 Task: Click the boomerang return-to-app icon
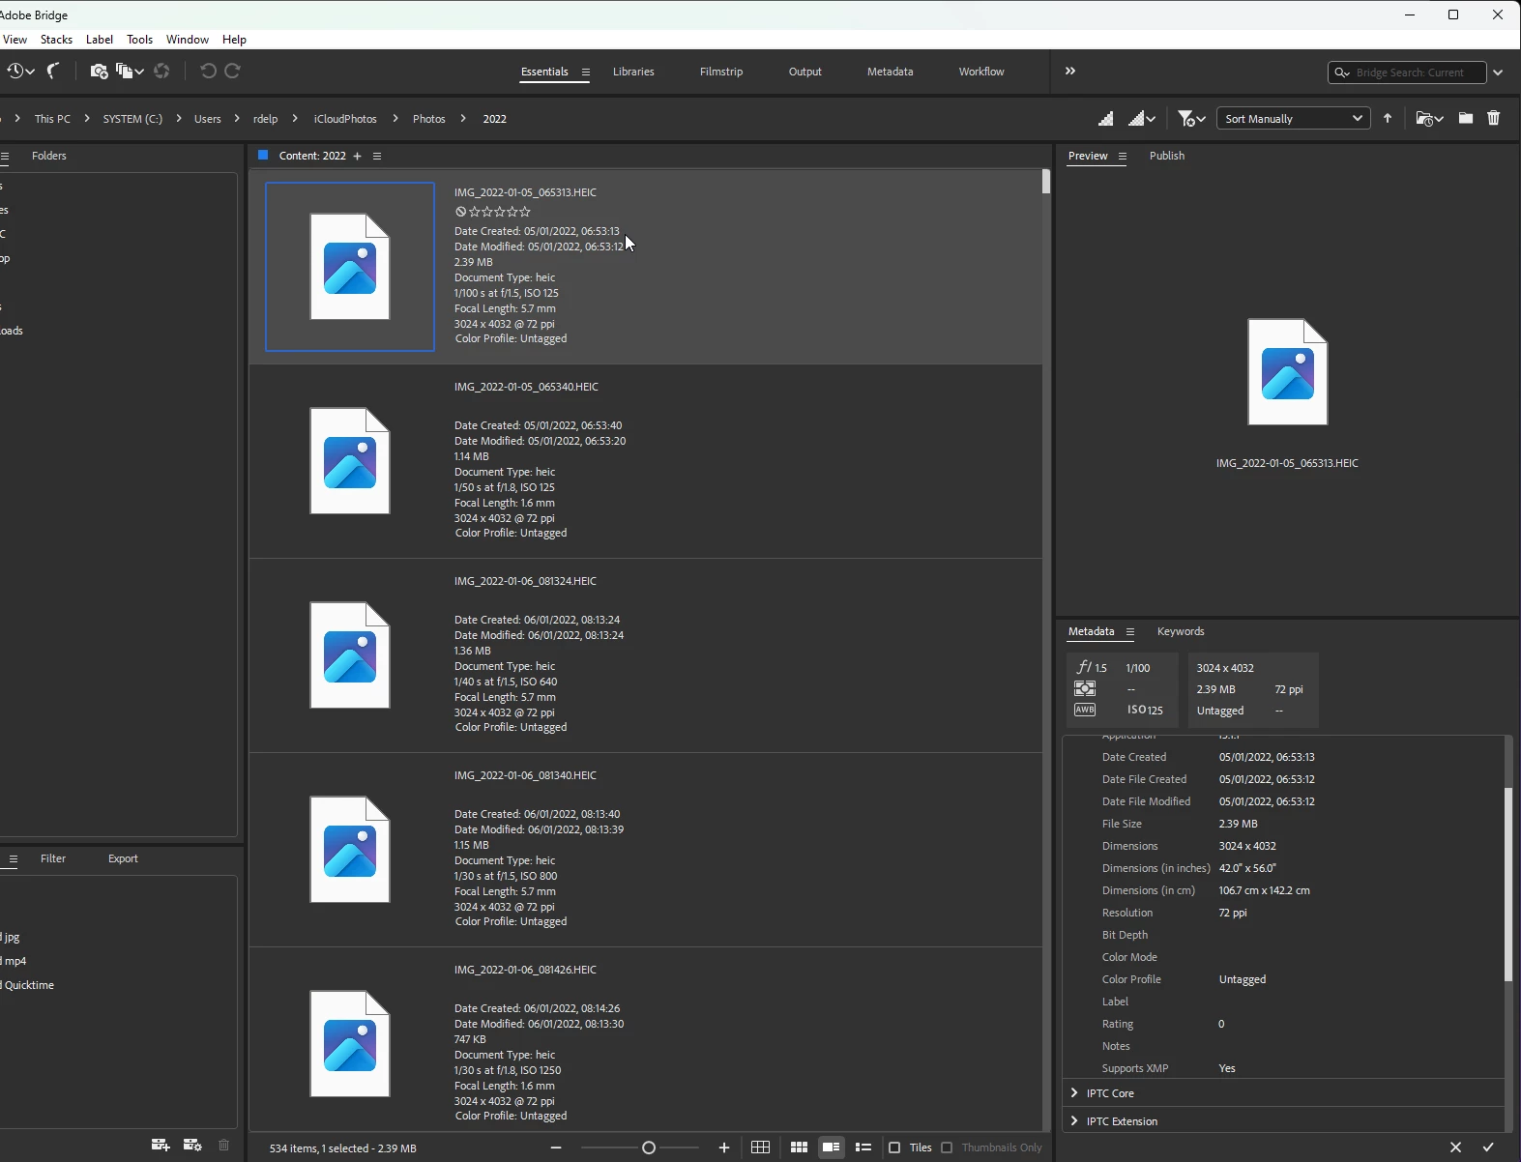coord(54,71)
